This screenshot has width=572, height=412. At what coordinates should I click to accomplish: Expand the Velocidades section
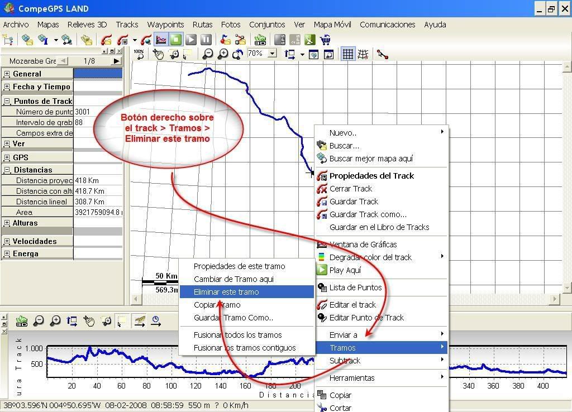7,241
